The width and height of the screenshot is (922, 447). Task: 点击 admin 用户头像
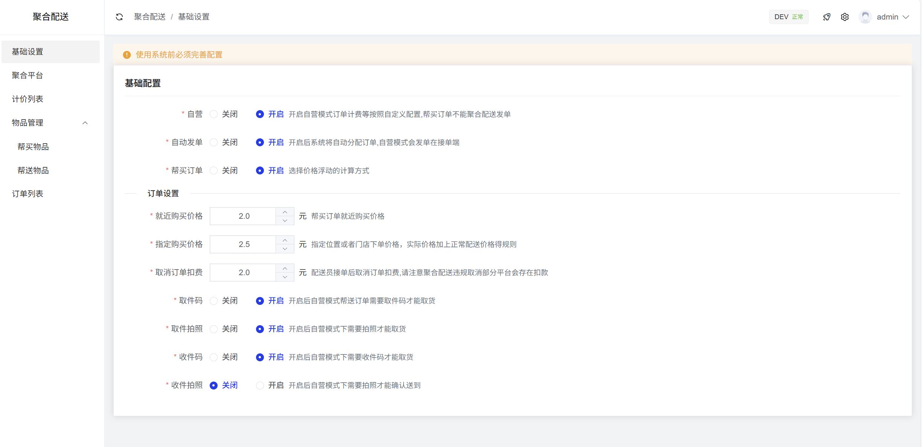tap(865, 17)
